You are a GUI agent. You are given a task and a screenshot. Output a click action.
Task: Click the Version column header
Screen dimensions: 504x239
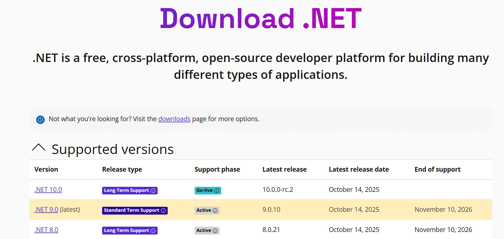point(46,169)
